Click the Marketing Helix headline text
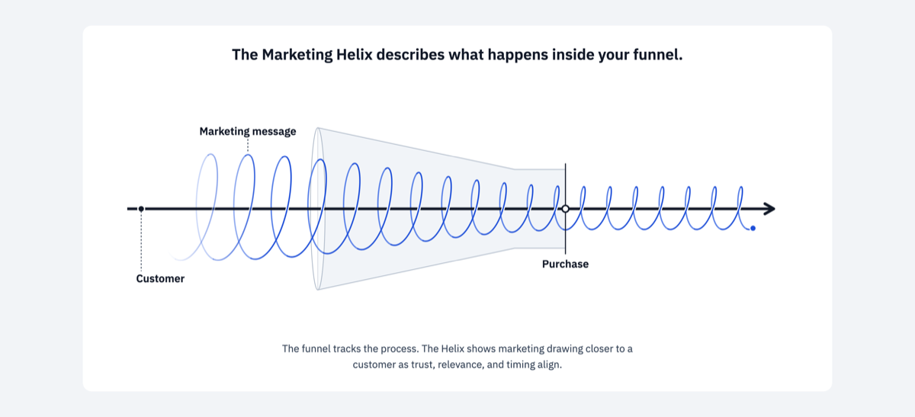Viewport: 915px width, 417px height. (x=457, y=55)
